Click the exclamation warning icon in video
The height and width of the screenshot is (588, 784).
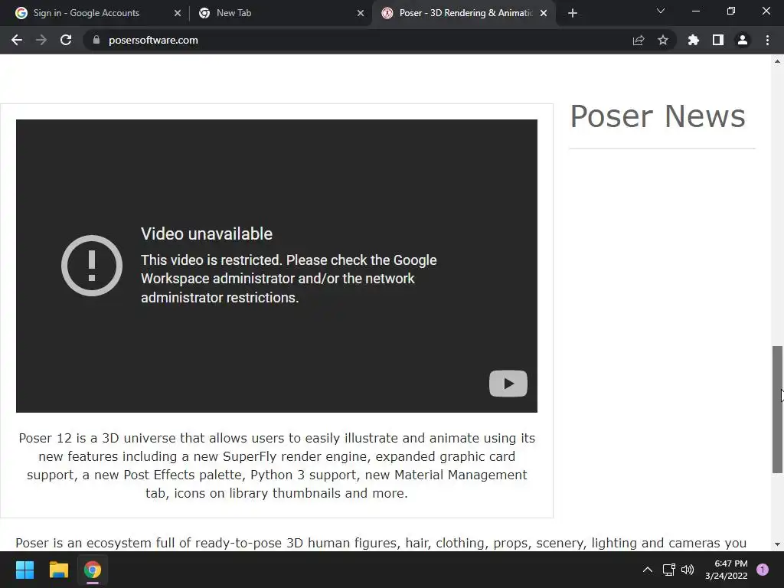point(92,266)
